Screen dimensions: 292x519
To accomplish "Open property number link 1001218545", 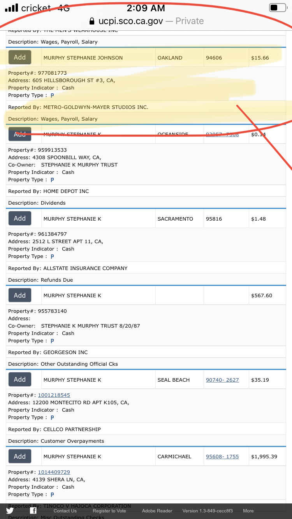I will (x=54, y=395).
